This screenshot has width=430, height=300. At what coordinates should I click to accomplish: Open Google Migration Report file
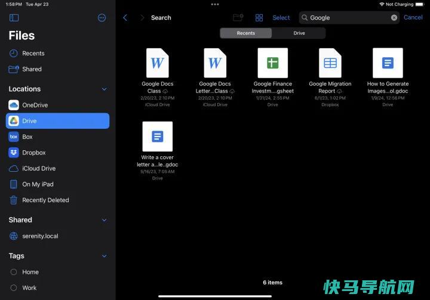pyautogui.click(x=330, y=63)
